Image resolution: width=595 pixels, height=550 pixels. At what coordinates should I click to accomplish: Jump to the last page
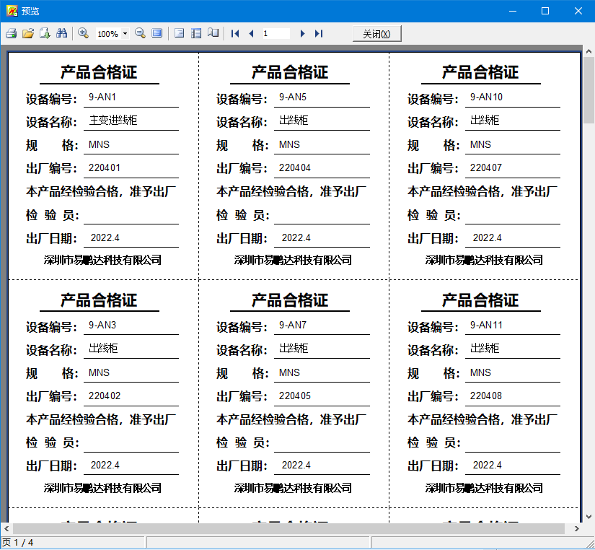pos(319,33)
